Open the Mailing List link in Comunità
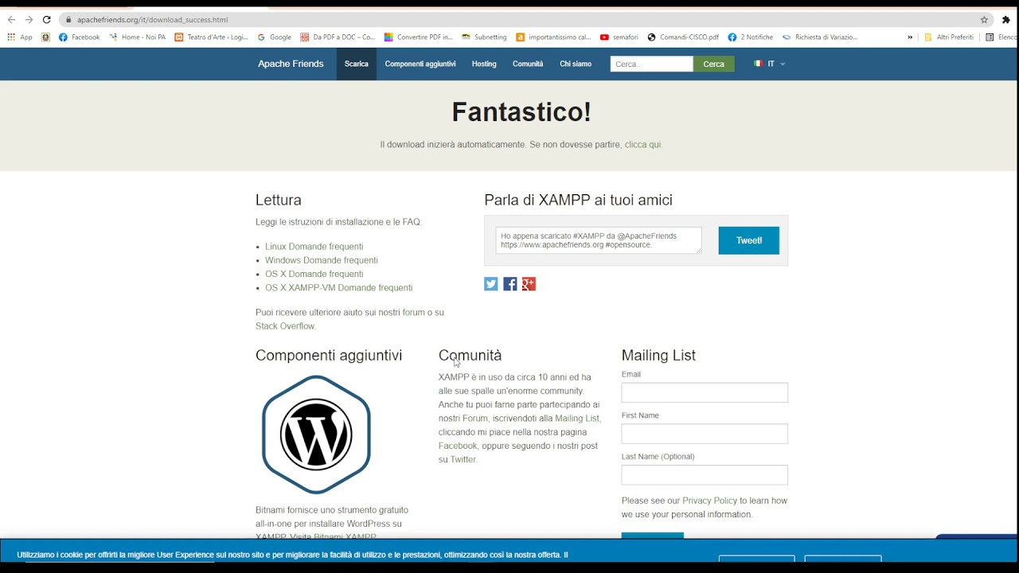The height and width of the screenshot is (573, 1019). (577, 419)
